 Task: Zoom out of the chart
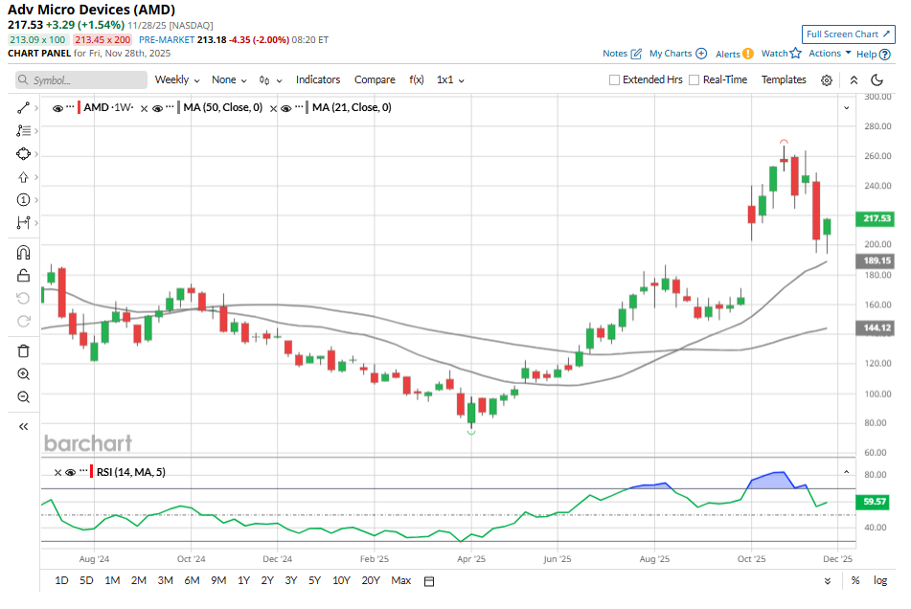click(23, 397)
